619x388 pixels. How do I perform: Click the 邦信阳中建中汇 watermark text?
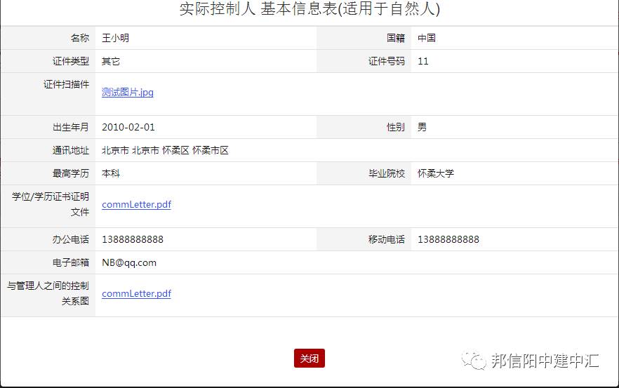click(x=545, y=361)
